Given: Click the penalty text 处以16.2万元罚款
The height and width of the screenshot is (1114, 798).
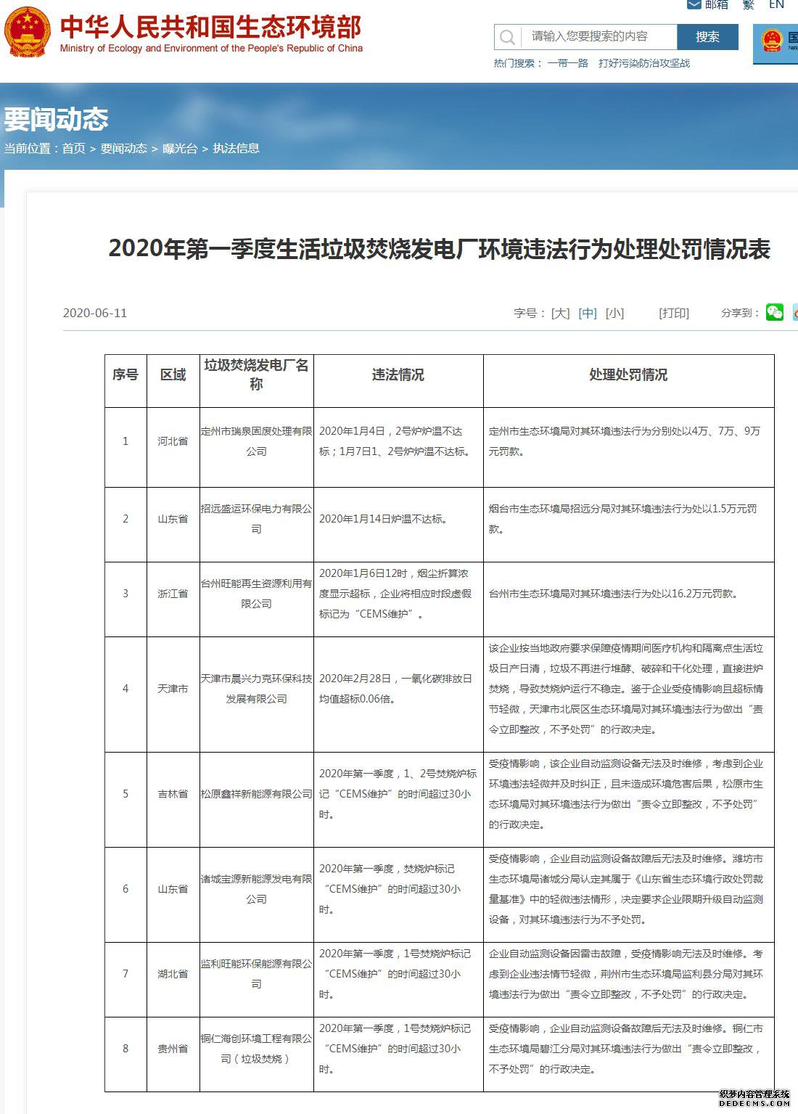Looking at the screenshot, I should point(614,594).
